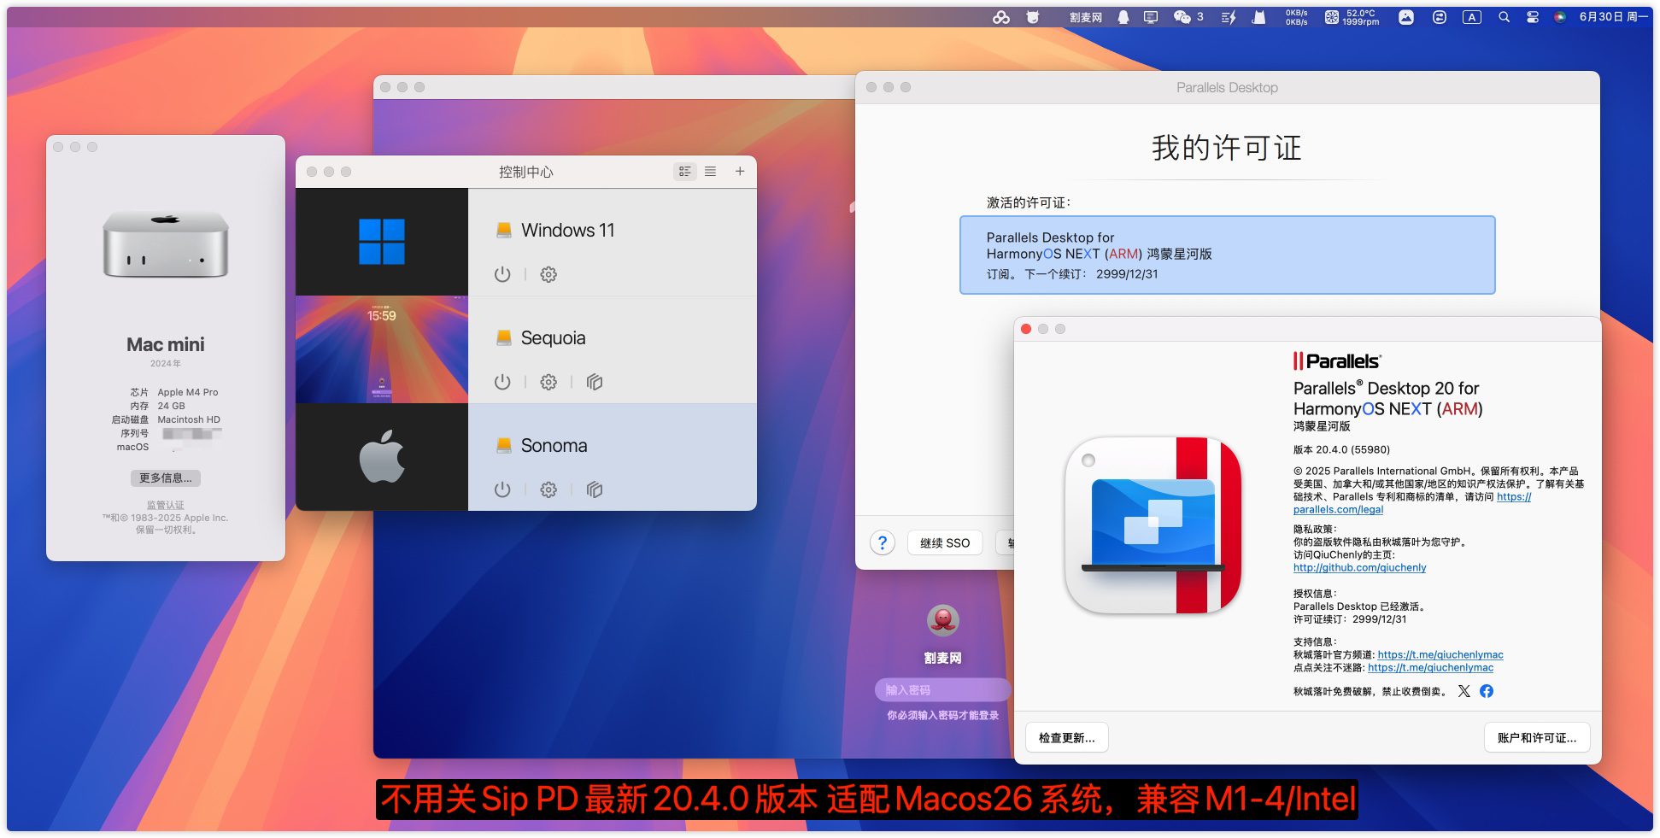Click the 输入密码 password field

(941, 689)
